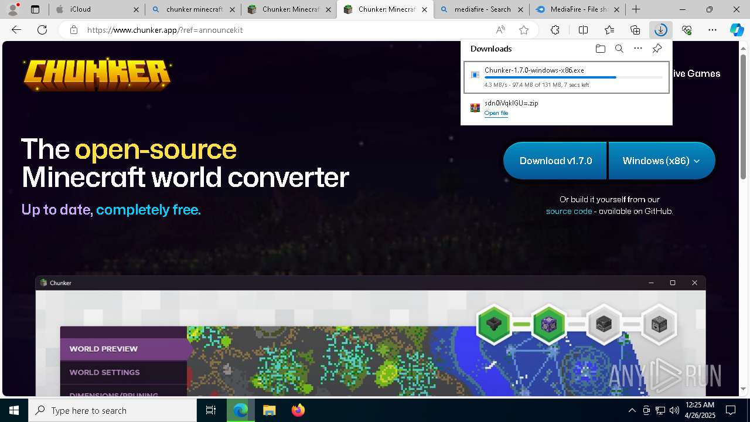Add this page to favorites star
750x422 pixels.
pyautogui.click(x=524, y=30)
